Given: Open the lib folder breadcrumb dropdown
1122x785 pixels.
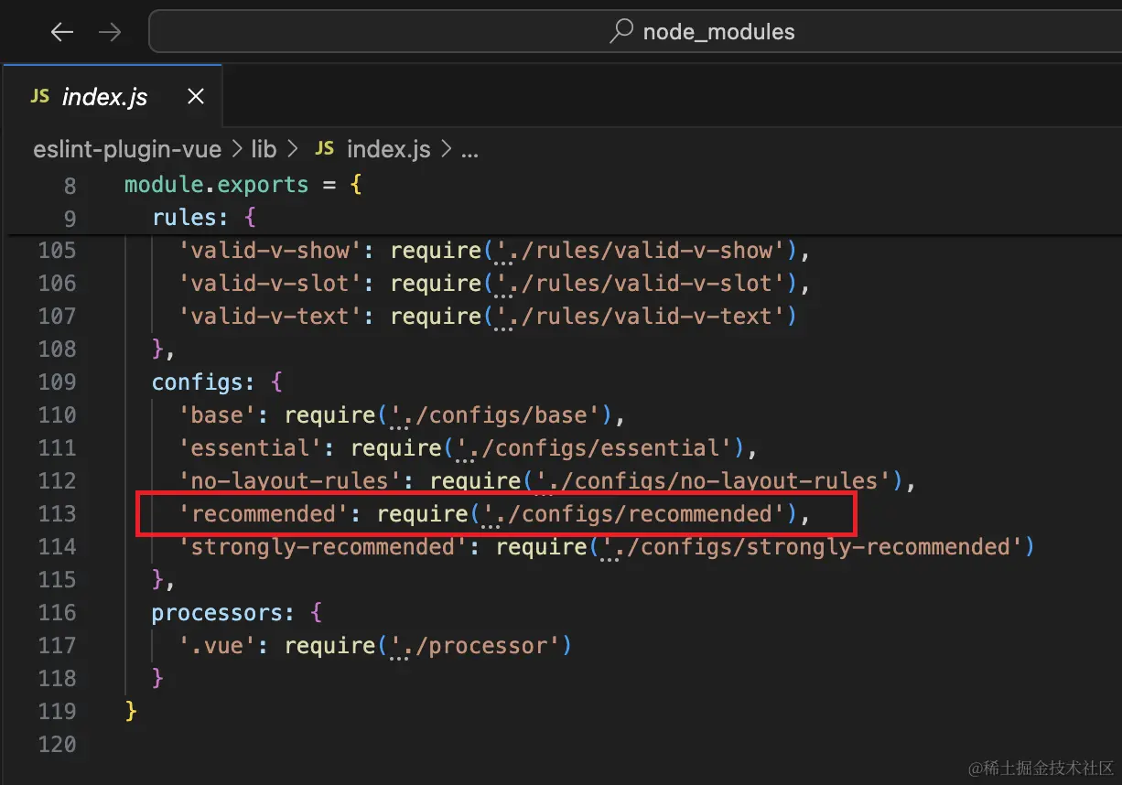Looking at the screenshot, I should 264,149.
